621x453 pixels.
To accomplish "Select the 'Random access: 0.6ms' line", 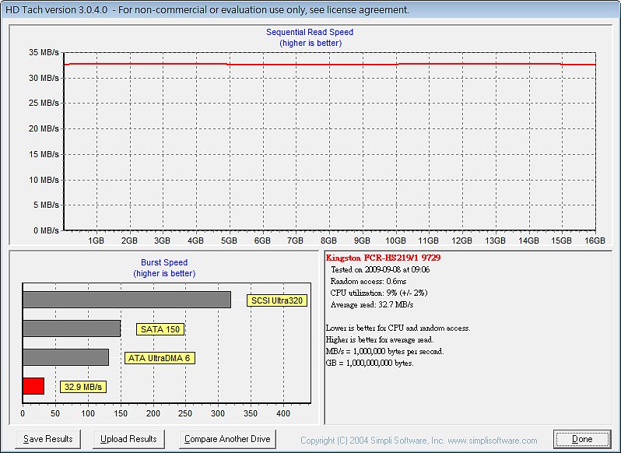I will coord(368,282).
